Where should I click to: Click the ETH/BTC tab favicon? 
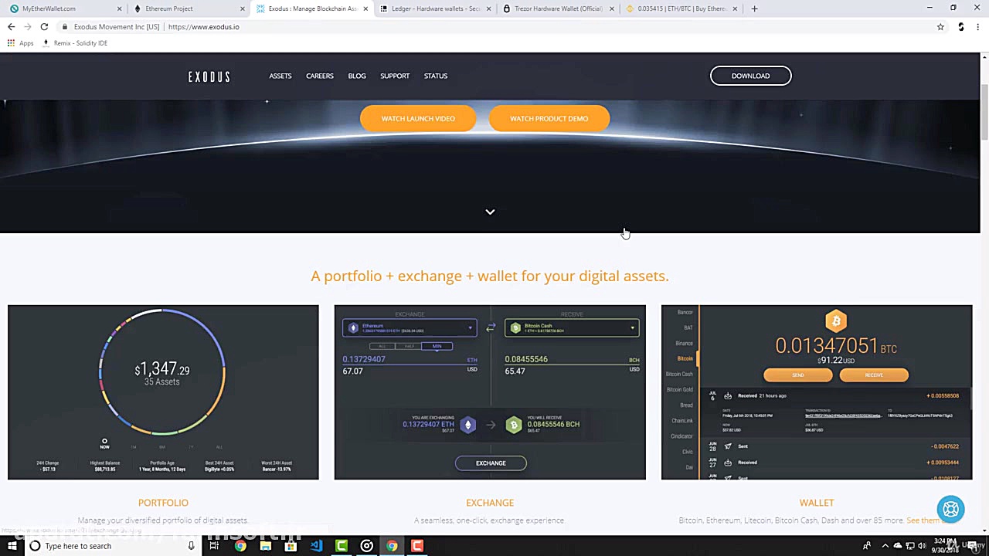(630, 8)
